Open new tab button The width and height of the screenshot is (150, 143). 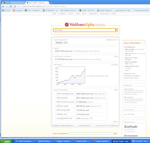coord(51,3)
